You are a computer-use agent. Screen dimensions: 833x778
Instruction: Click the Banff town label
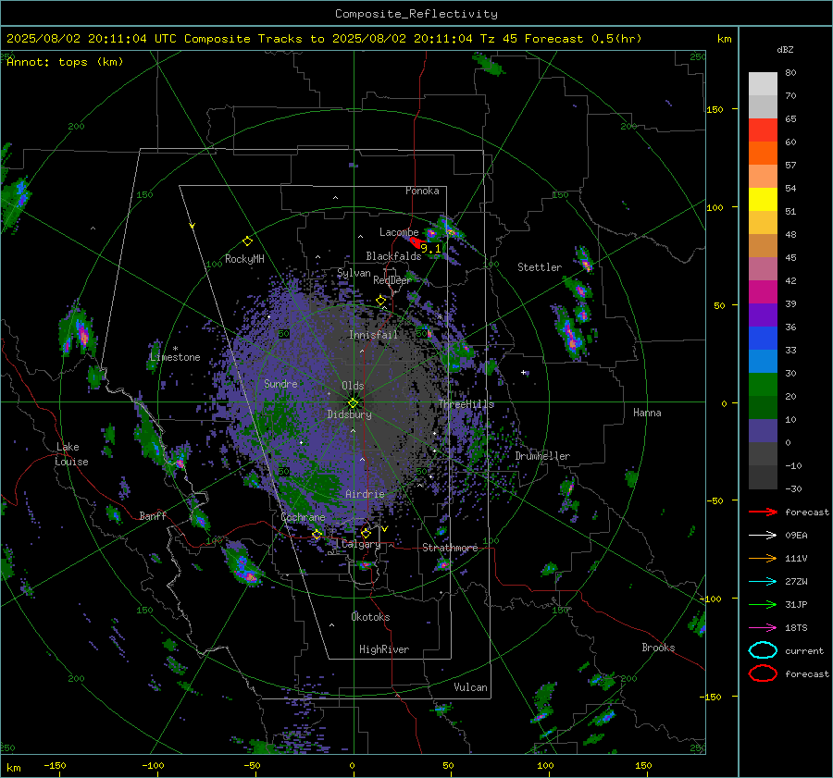[x=153, y=516]
